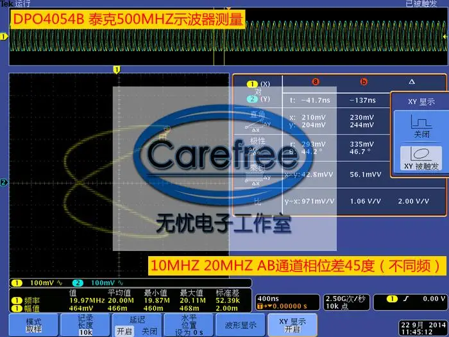The height and width of the screenshot is (337, 449).
Task: Click the cursor b time value -137ns
Action: [362, 101]
